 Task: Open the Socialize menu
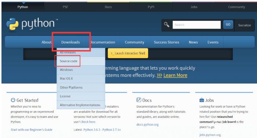click(x=245, y=25)
